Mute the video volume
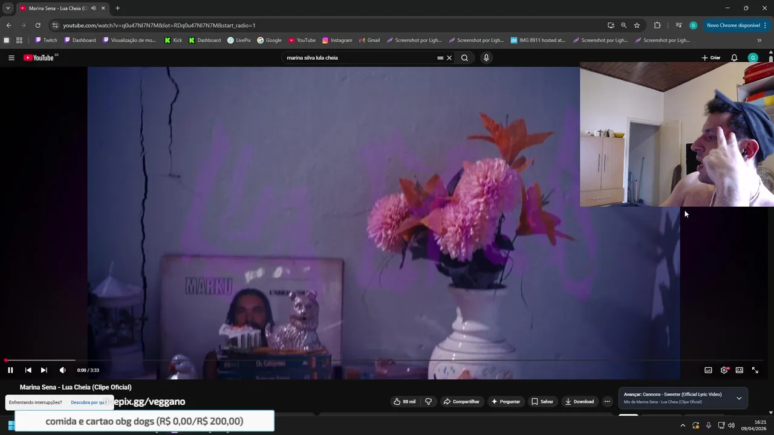The width and height of the screenshot is (774, 435). 62,370
